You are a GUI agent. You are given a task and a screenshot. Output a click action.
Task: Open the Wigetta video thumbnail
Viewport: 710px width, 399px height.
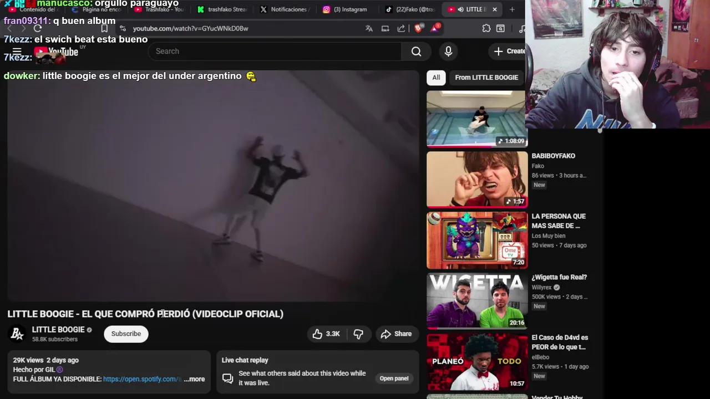click(477, 301)
